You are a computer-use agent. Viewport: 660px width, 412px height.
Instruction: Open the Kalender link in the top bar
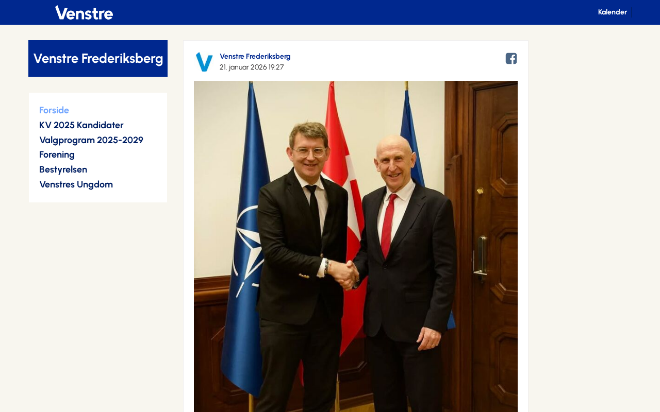[x=612, y=12]
